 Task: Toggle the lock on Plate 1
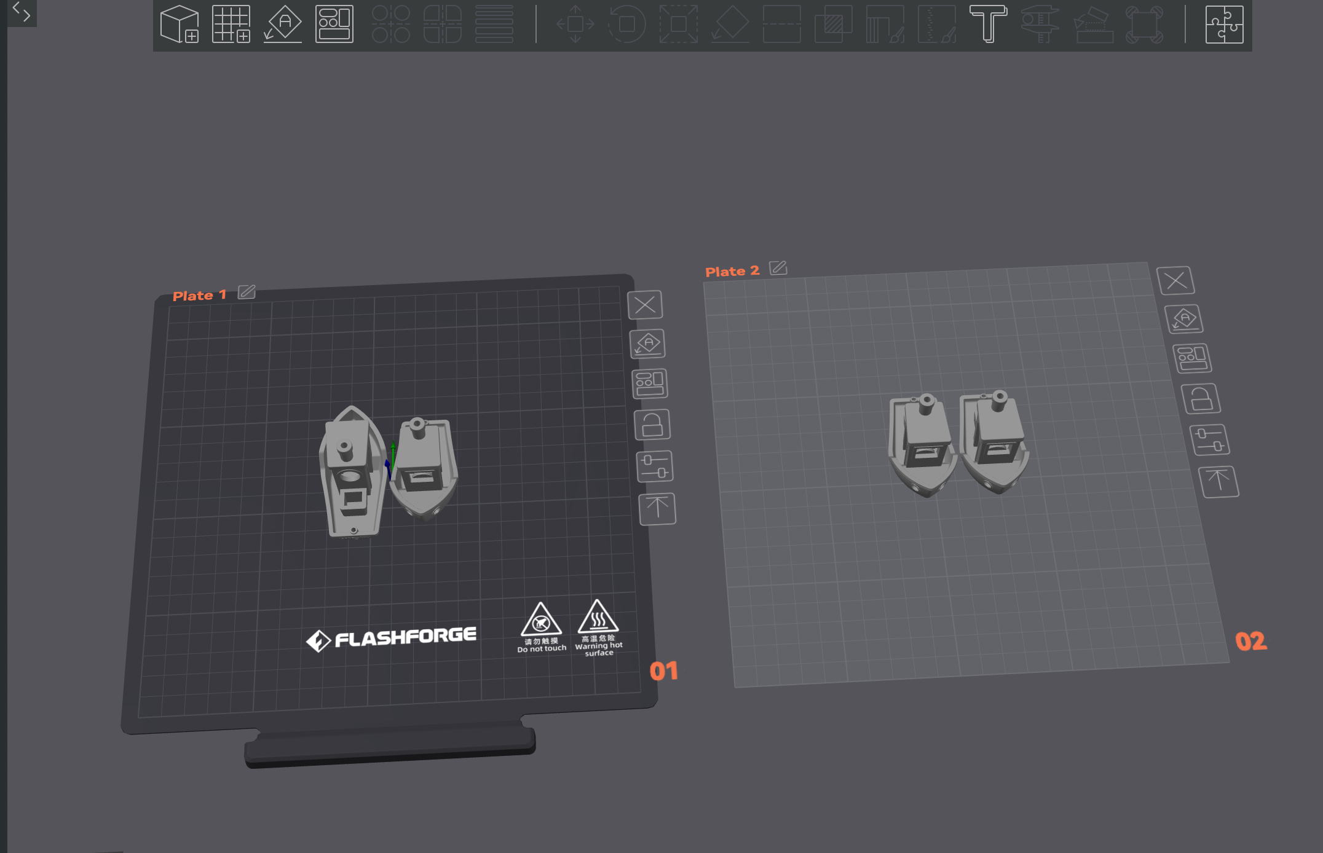pyautogui.click(x=652, y=425)
